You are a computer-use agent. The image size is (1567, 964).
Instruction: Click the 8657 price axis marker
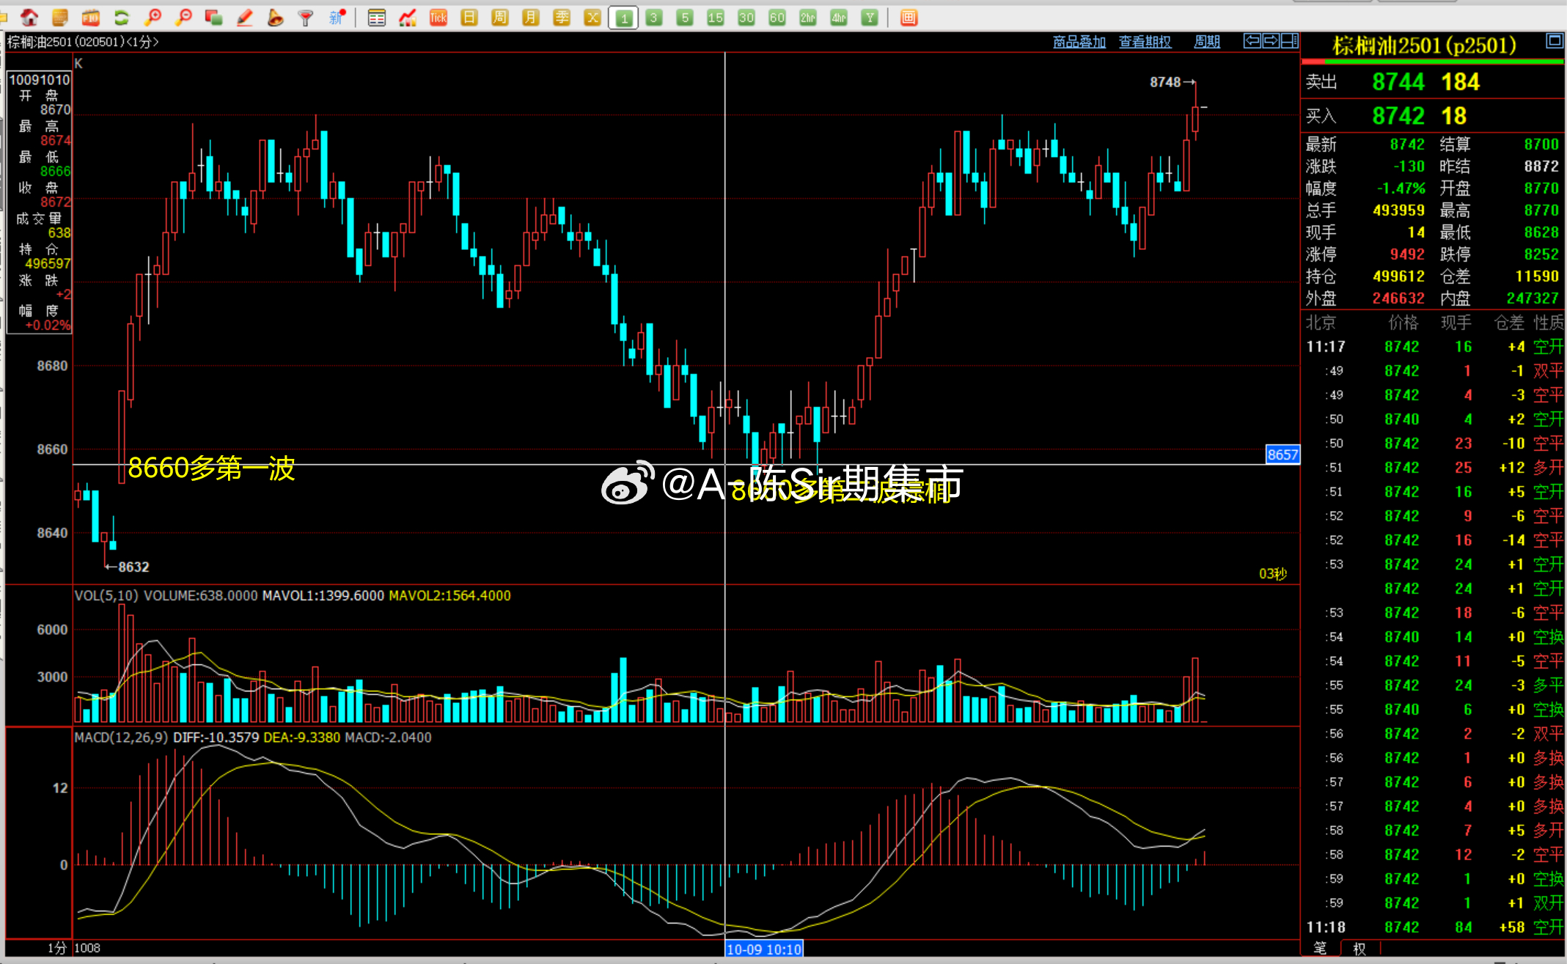(1282, 455)
